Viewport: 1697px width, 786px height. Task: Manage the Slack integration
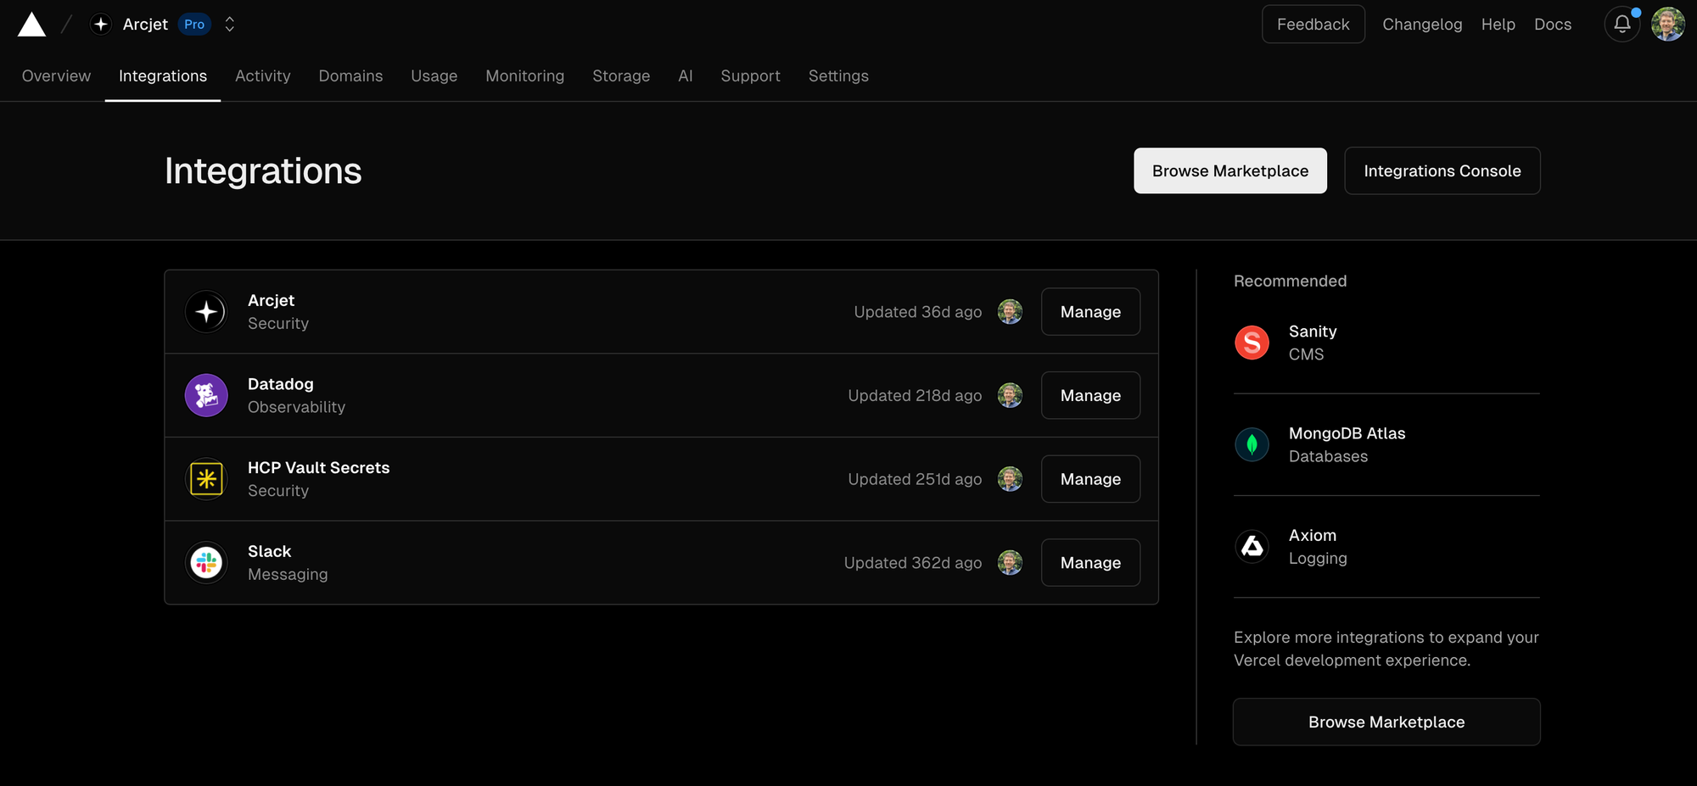tap(1090, 563)
